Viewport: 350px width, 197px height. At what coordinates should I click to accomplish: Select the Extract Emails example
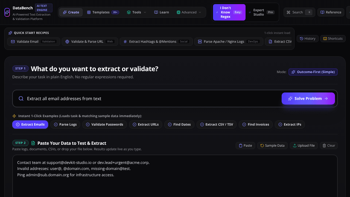(x=30, y=124)
